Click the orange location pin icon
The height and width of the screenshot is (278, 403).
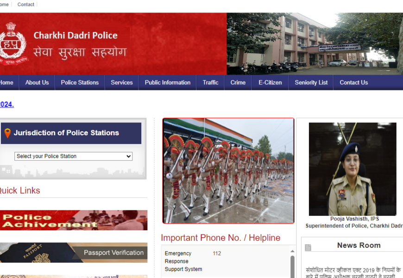[x=7, y=133]
